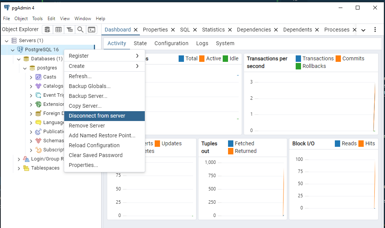Viewport: 385px width, 228px height.
Task: Select the Casts node icon
Action: tap(38, 77)
